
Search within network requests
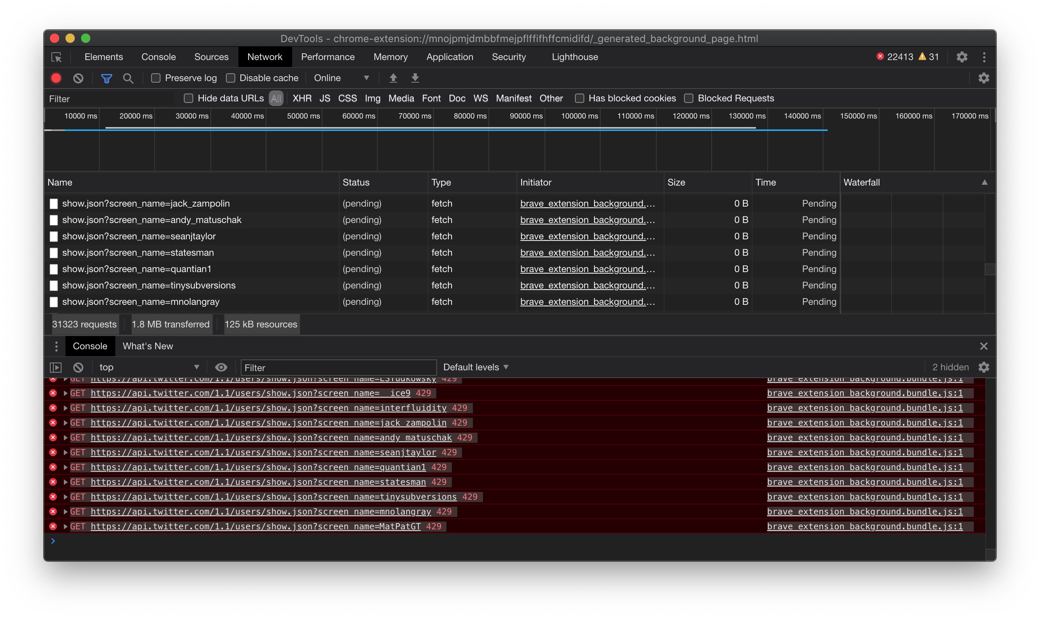tap(129, 78)
